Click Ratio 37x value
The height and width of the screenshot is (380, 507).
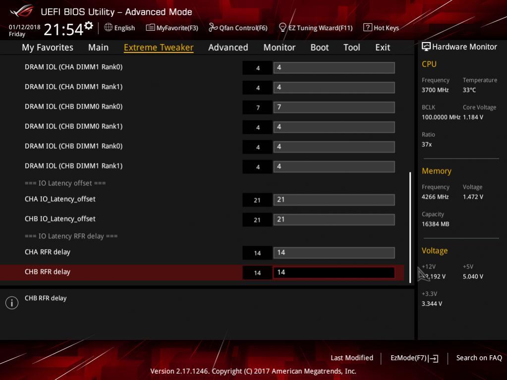pos(427,145)
